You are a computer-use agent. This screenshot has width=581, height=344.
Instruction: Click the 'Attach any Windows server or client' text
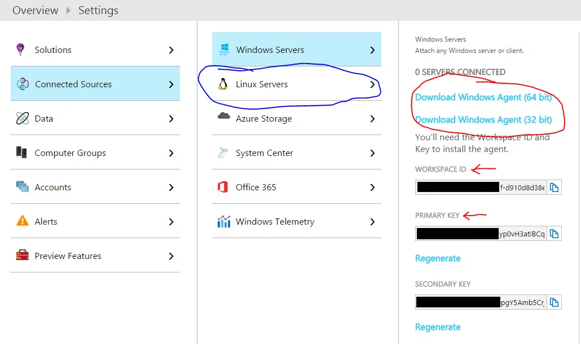coord(469,51)
